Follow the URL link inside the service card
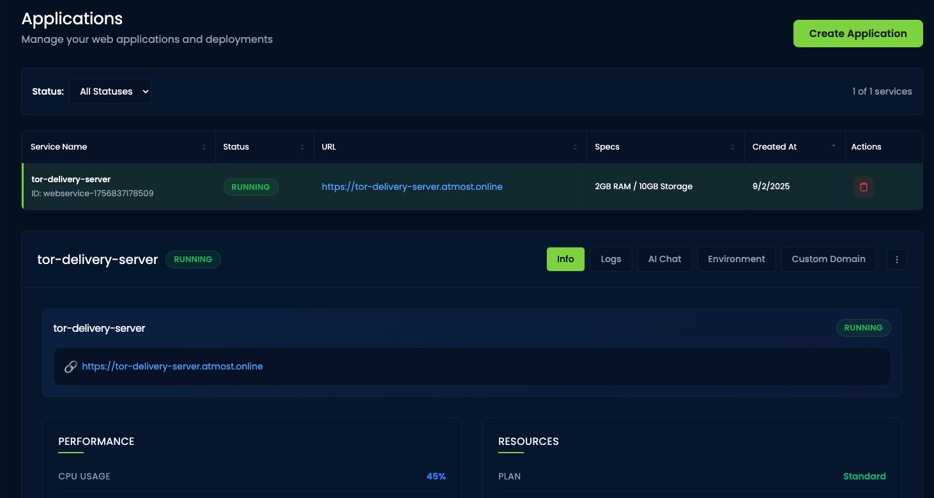Image resolution: width=934 pixels, height=498 pixels. point(172,366)
